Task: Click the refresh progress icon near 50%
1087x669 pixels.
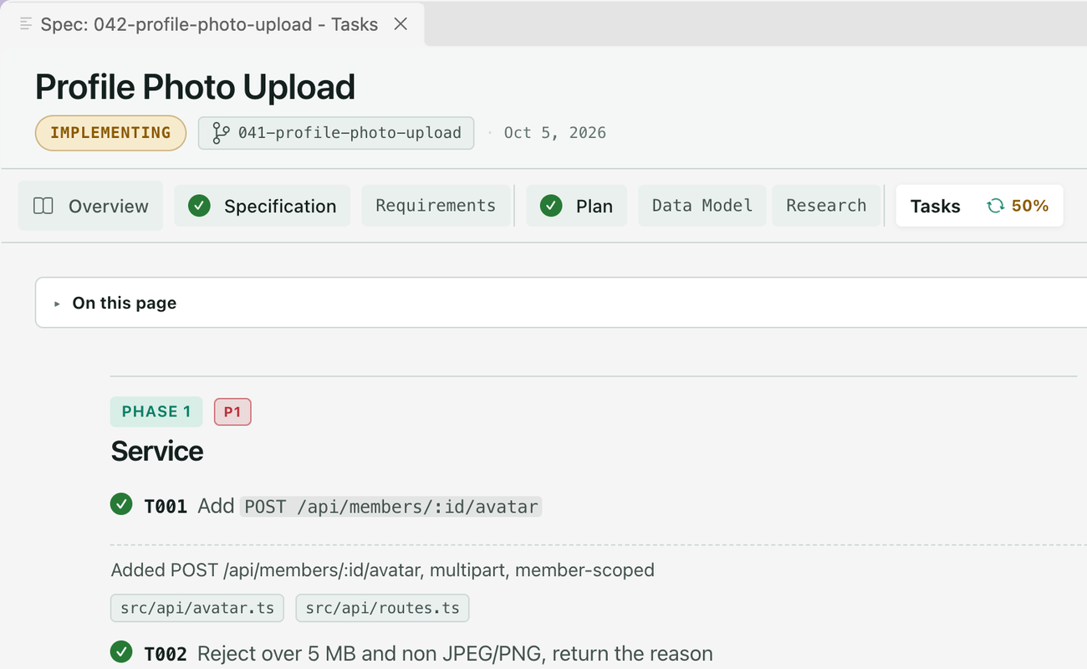Action: 995,206
